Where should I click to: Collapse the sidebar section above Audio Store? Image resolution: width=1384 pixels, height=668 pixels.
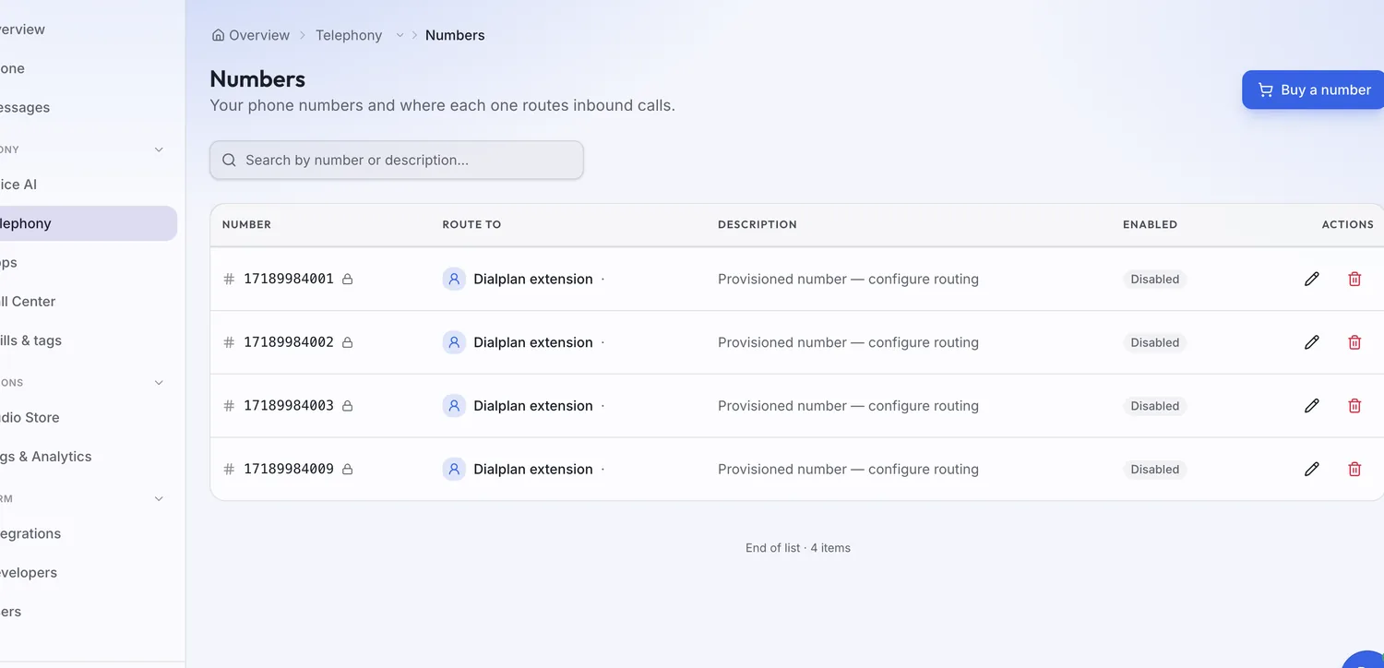(x=159, y=382)
